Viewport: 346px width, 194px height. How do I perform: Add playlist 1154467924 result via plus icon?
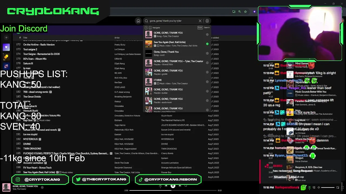207,63
